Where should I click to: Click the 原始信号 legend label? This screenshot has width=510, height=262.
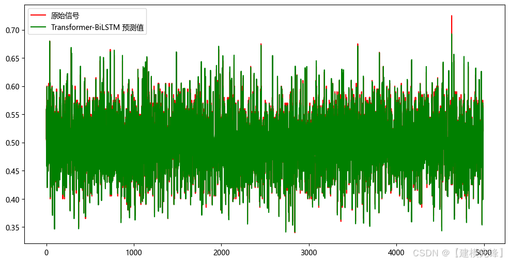pos(65,16)
